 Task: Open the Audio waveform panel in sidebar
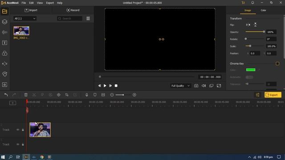(x=4, y=32)
